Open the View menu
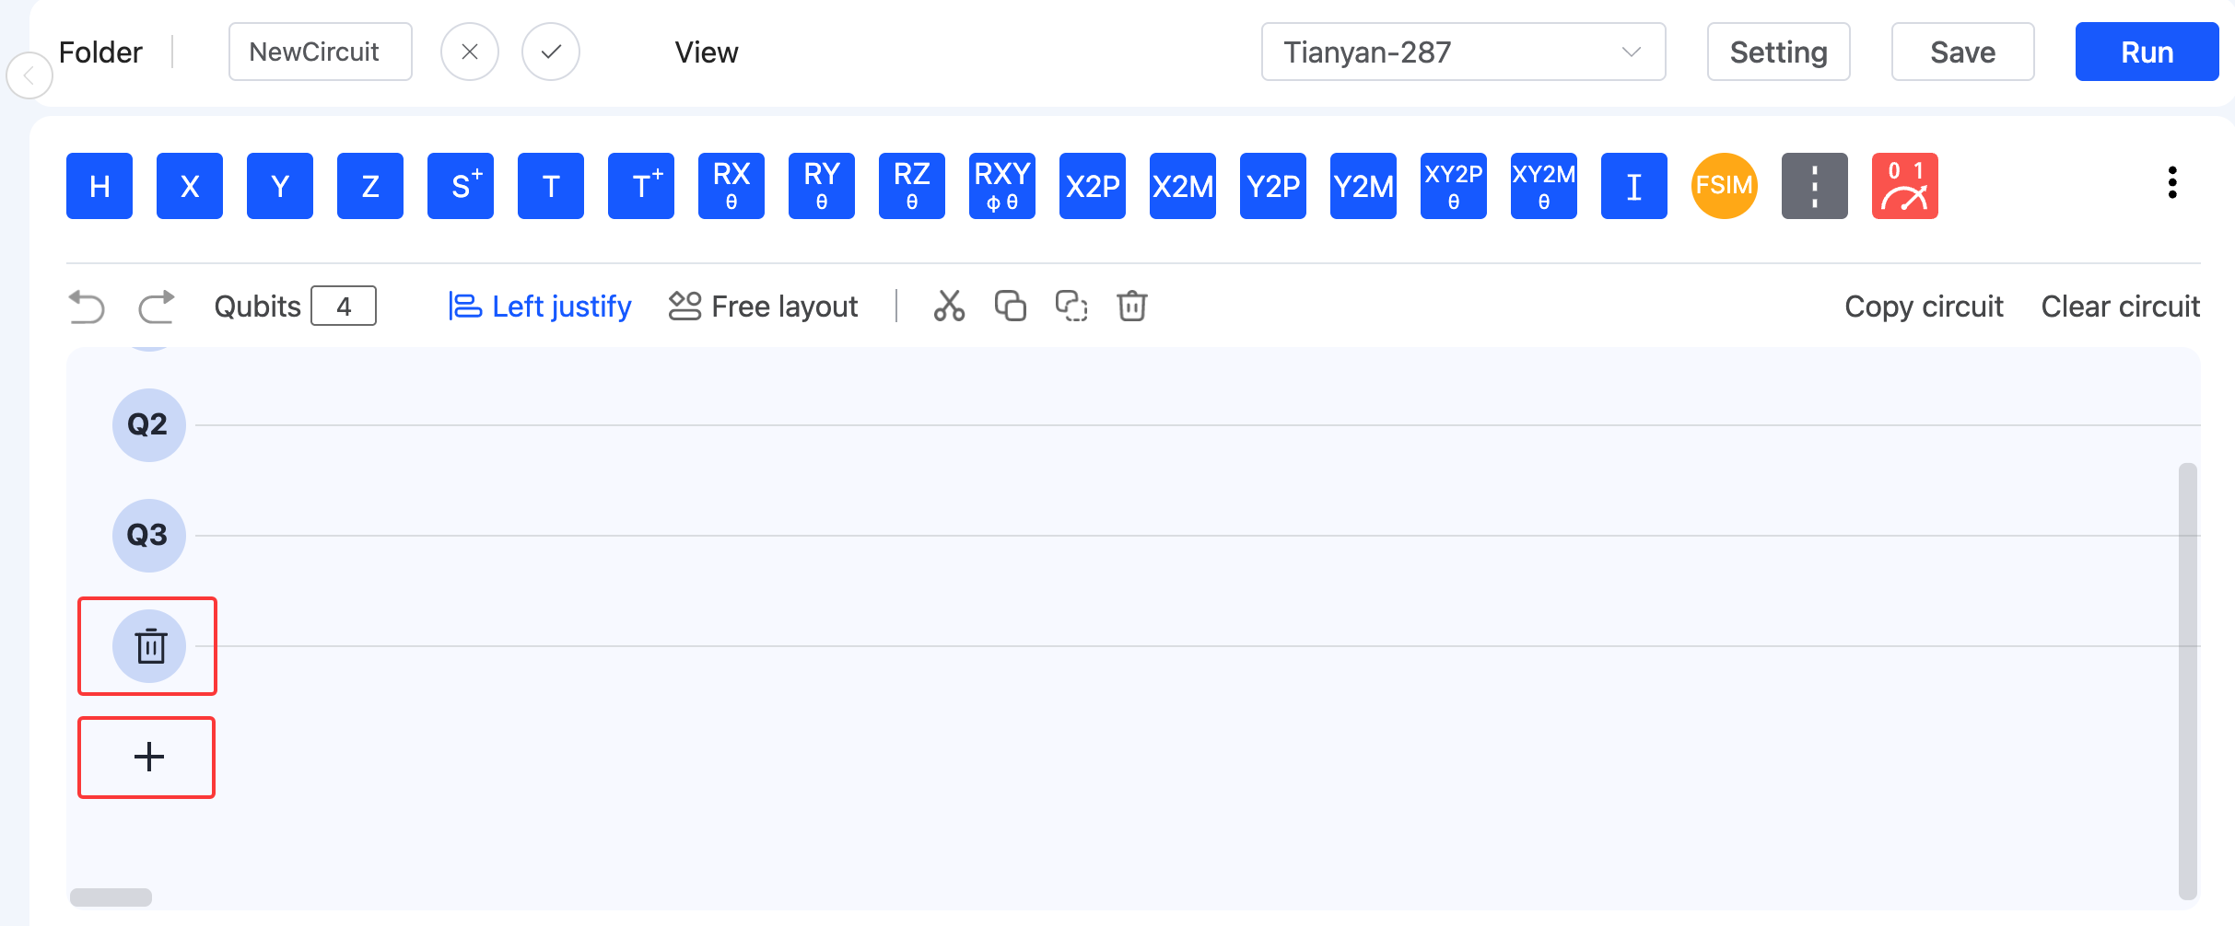The height and width of the screenshot is (926, 2235). [706, 52]
